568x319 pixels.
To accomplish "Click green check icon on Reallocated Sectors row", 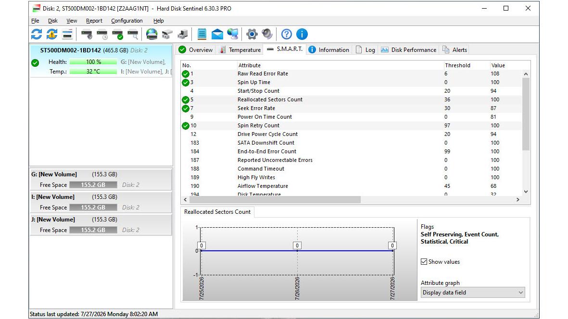I will click(x=186, y=100).
